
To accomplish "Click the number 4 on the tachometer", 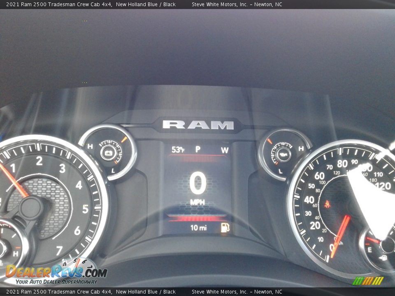I will [x=79, y=185].
